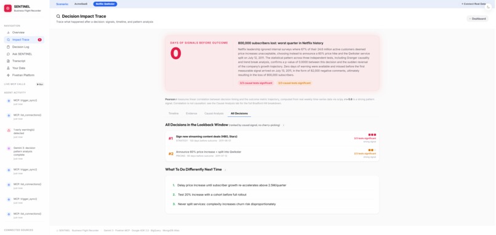Toggle dark mode with the moon icon
The height and width of the screenshot is (235, 496).
pyautogui.click(x=489, y=7)
